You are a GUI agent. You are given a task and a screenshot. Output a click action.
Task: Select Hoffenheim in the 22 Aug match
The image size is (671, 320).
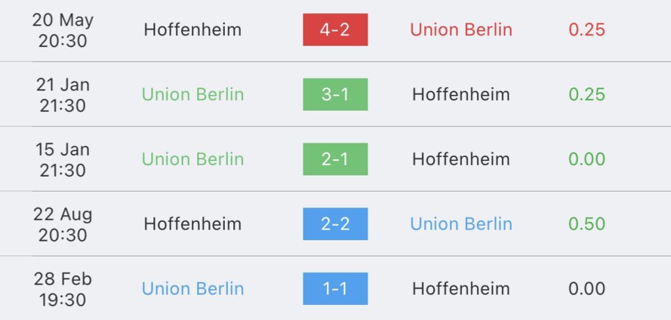193,224
